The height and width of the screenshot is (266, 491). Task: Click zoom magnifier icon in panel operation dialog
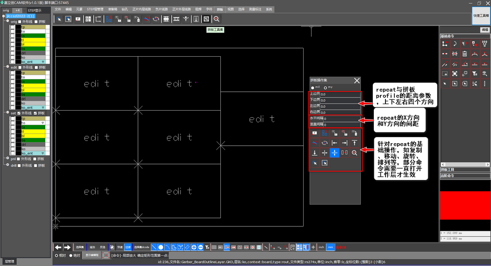click(x=354, y=153)
